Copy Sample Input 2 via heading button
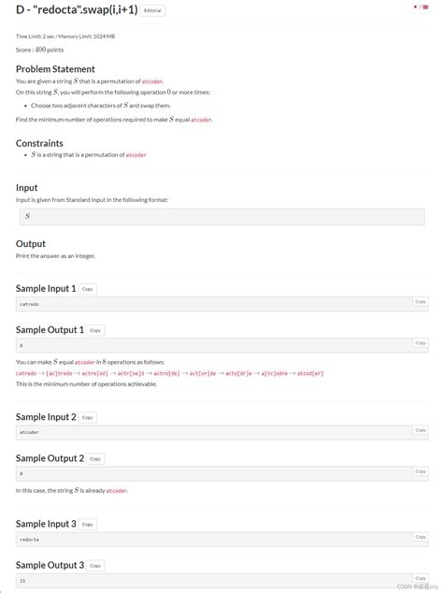This screenshot has height=593, width=443. tap(87, 417)
